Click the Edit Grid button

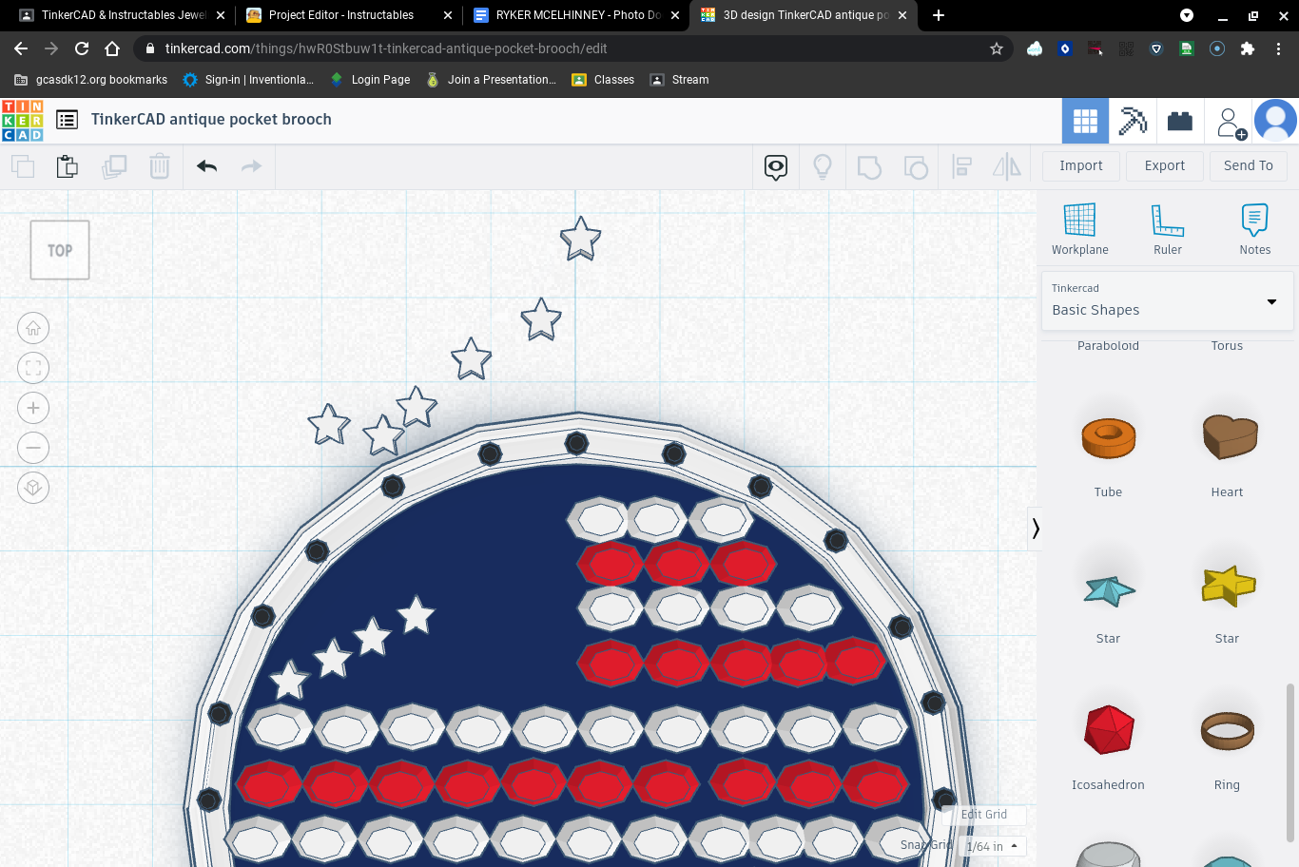tap(984, 815)
